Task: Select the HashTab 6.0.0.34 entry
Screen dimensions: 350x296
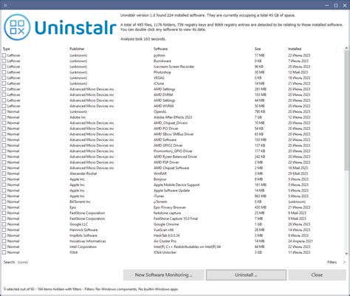Action: pyautogui.click(x=167, y=235)
